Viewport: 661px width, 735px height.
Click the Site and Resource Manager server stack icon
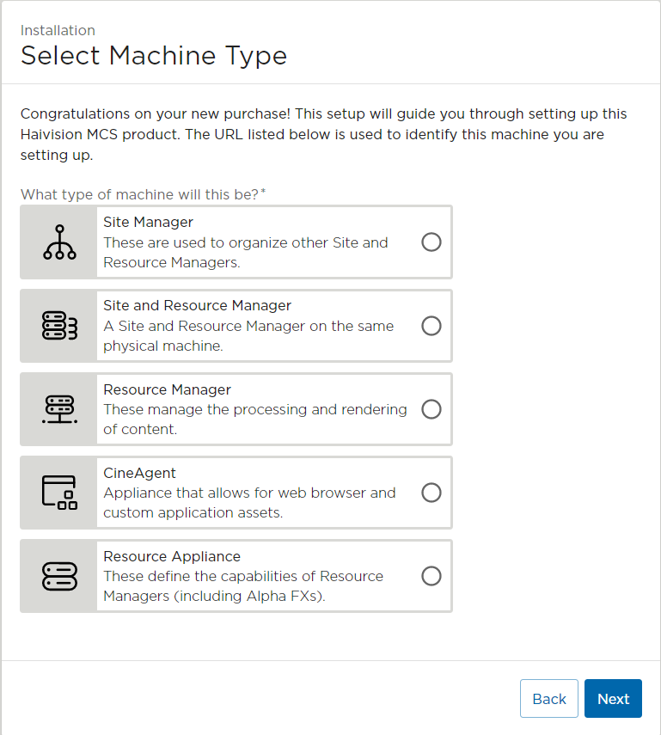click(x=58, y=326)
